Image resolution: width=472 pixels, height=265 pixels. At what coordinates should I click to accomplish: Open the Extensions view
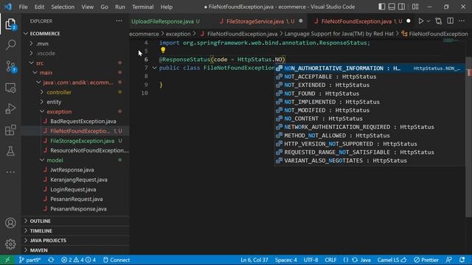point(10,130)
